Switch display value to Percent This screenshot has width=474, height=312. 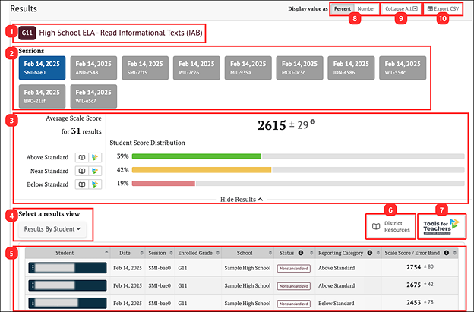point(342,8)
